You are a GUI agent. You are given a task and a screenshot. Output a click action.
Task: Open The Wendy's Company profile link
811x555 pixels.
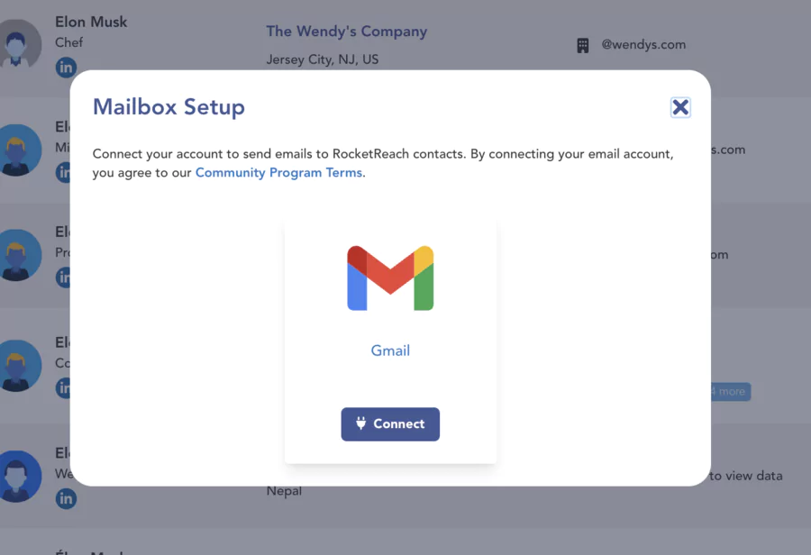[x=346, y=31]
